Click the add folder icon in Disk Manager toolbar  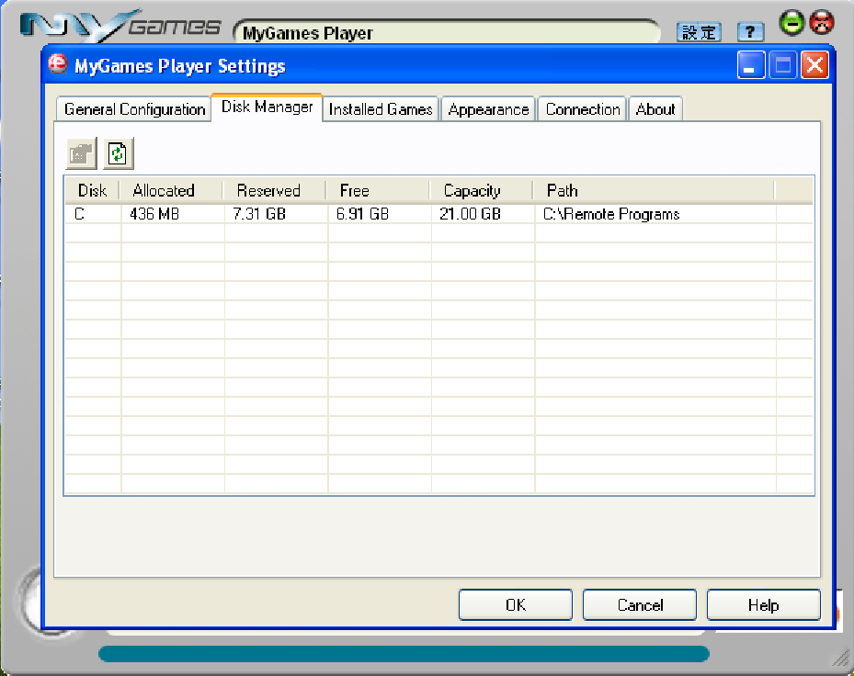(x=81, y=153)
